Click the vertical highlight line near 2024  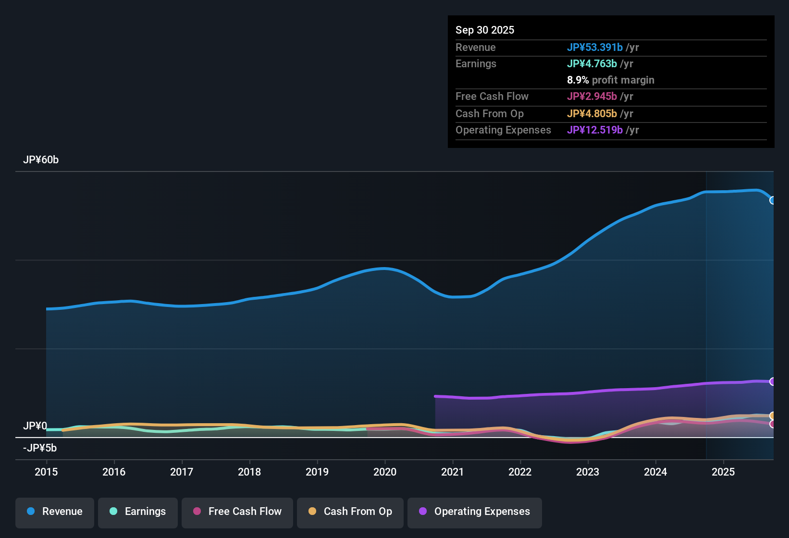pyautogui.click(x=706, y=312)
